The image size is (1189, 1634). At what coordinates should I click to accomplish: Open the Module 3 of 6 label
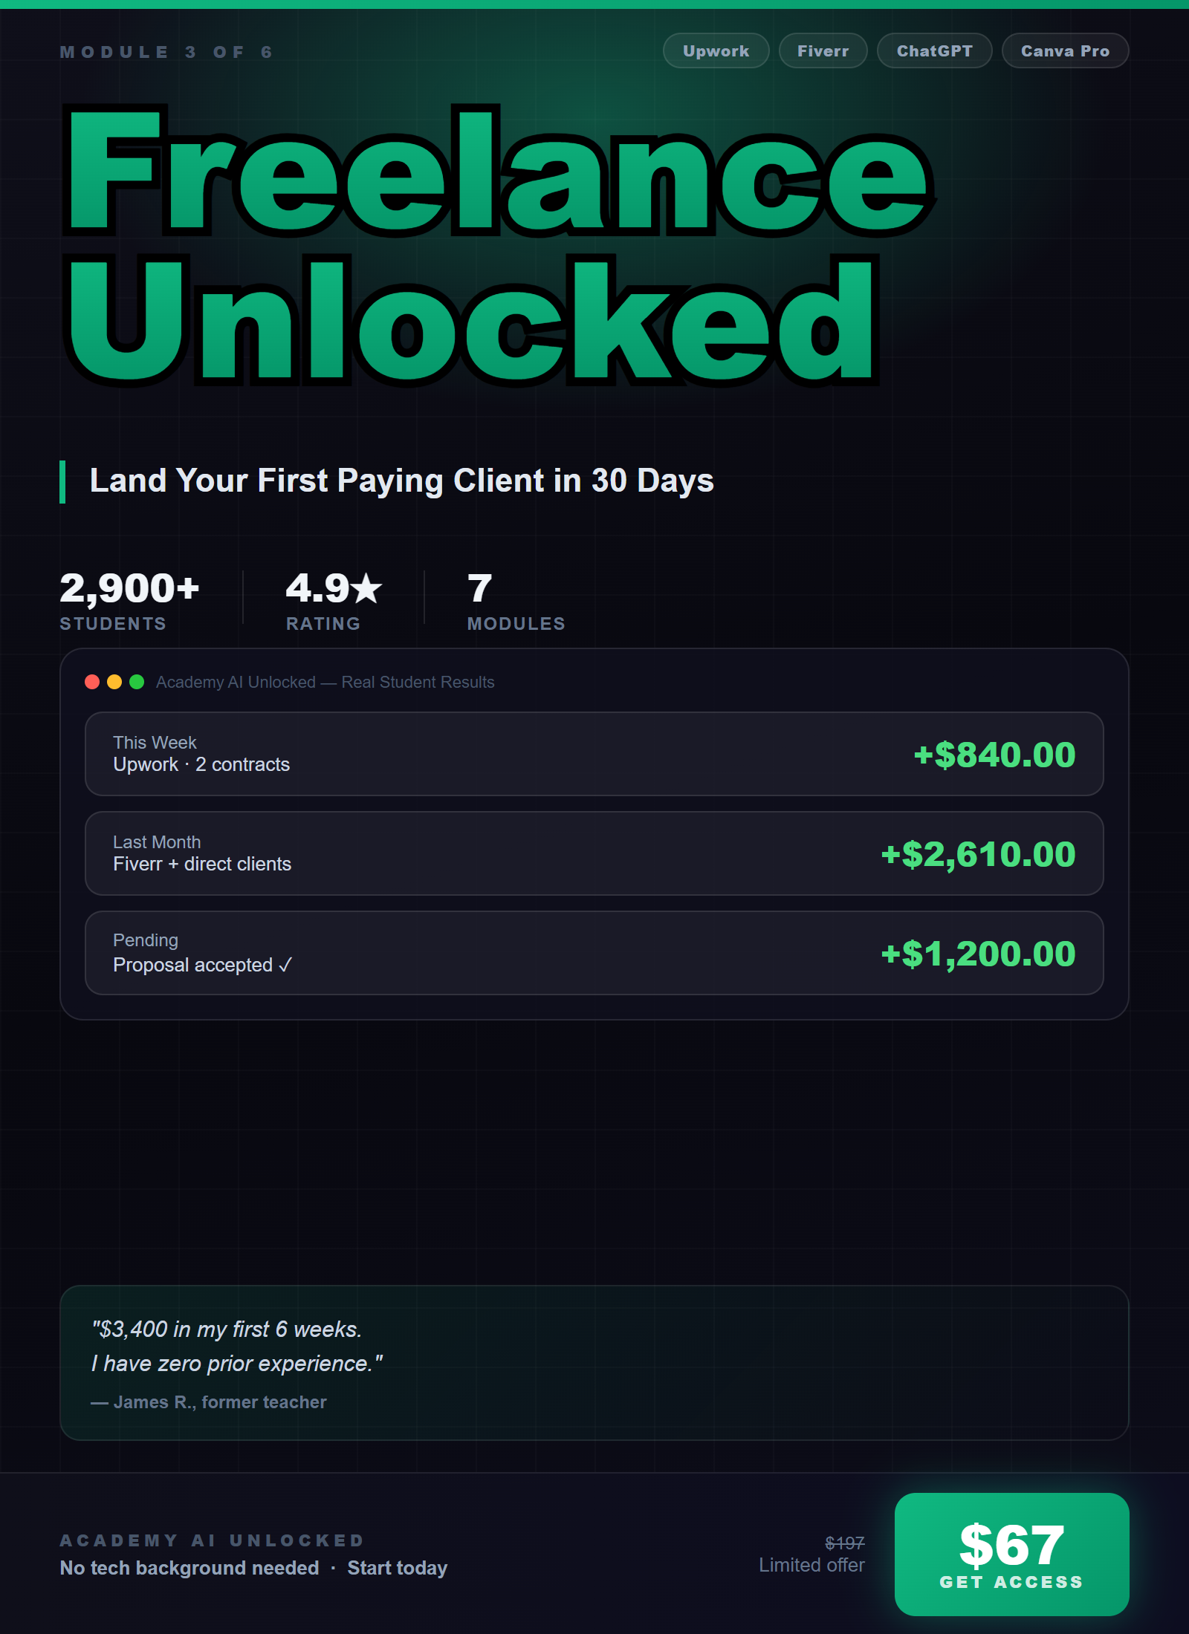[x=165, y=51]
